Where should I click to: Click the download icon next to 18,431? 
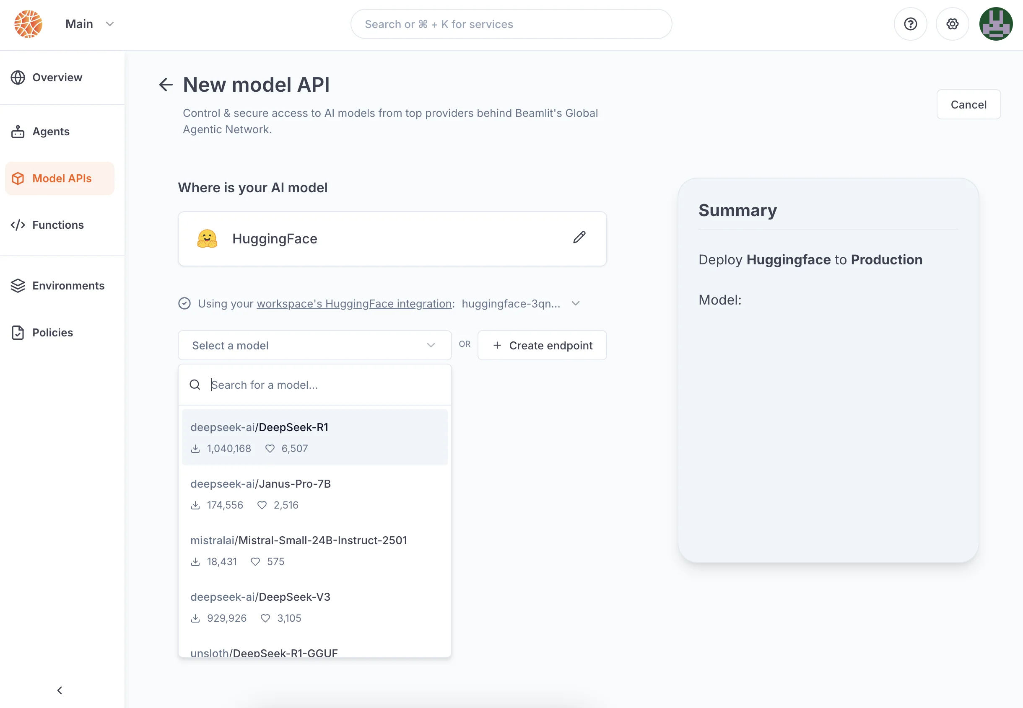[195, 562]
